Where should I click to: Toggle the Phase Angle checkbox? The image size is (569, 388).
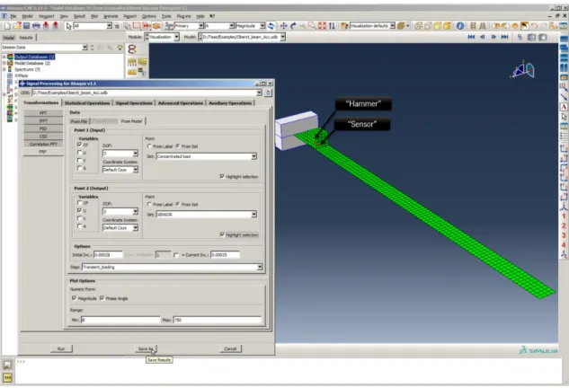[x=102, y=298]
